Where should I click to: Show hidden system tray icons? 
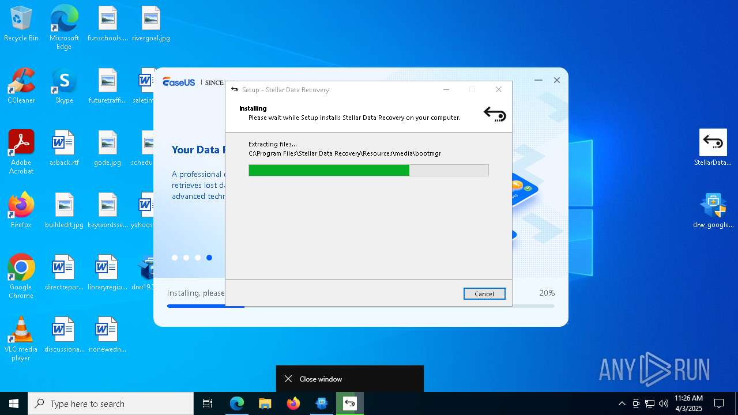(622, 403)
